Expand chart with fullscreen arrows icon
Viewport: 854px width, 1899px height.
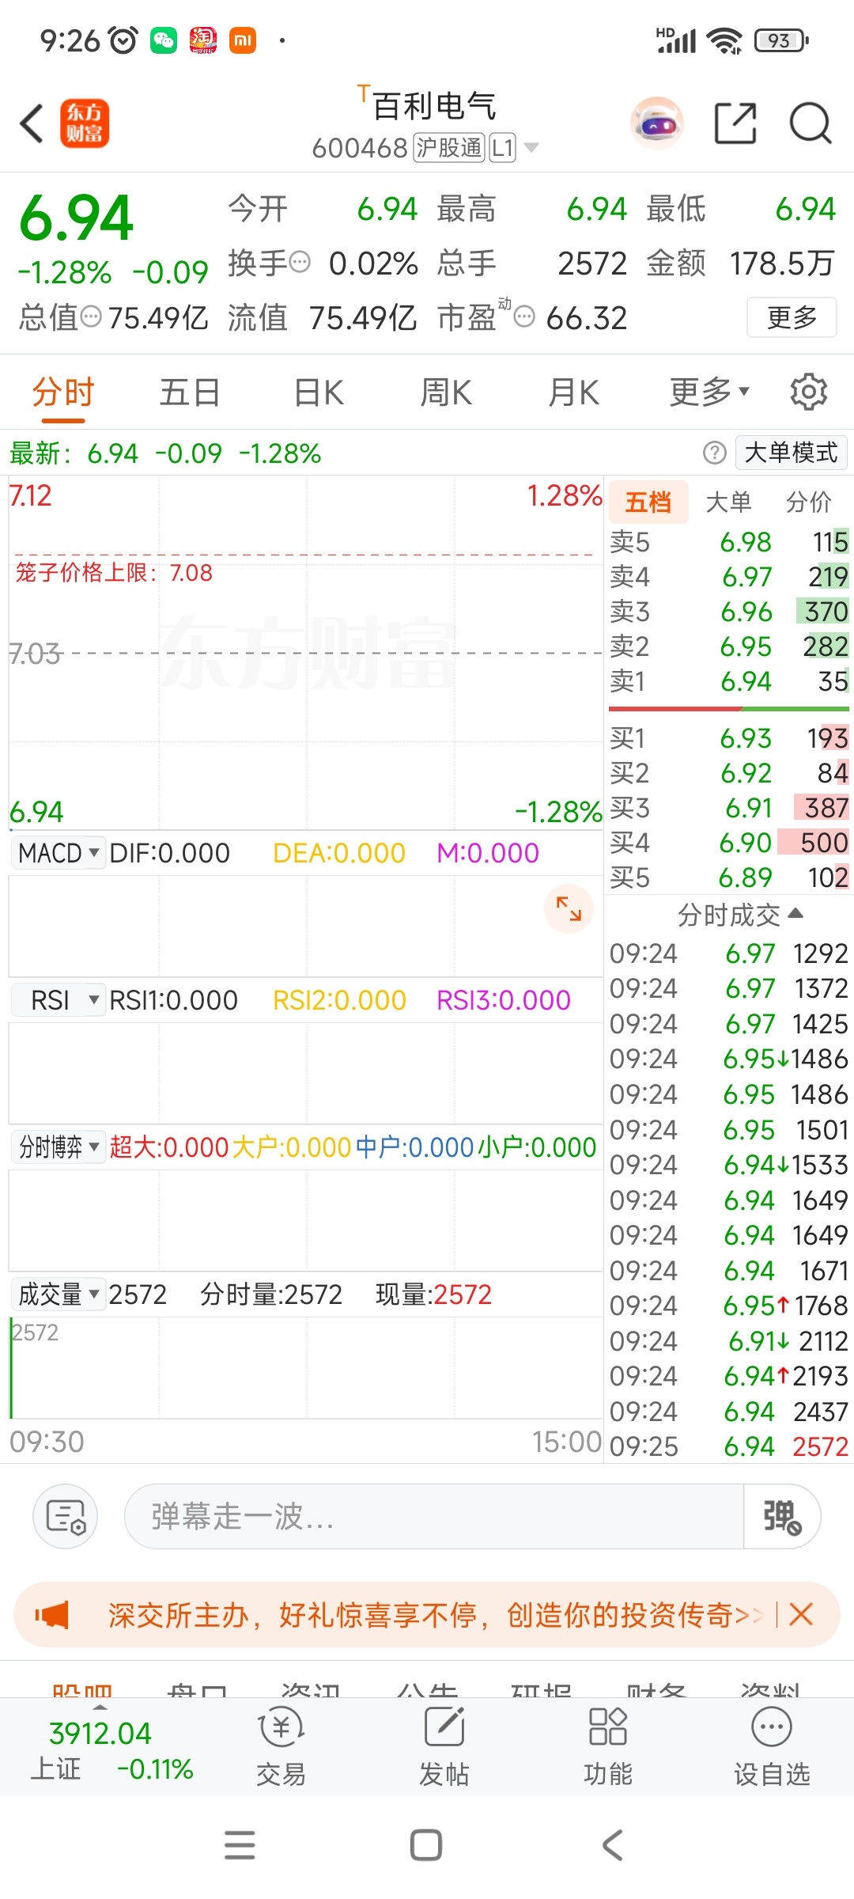point(569,908)
